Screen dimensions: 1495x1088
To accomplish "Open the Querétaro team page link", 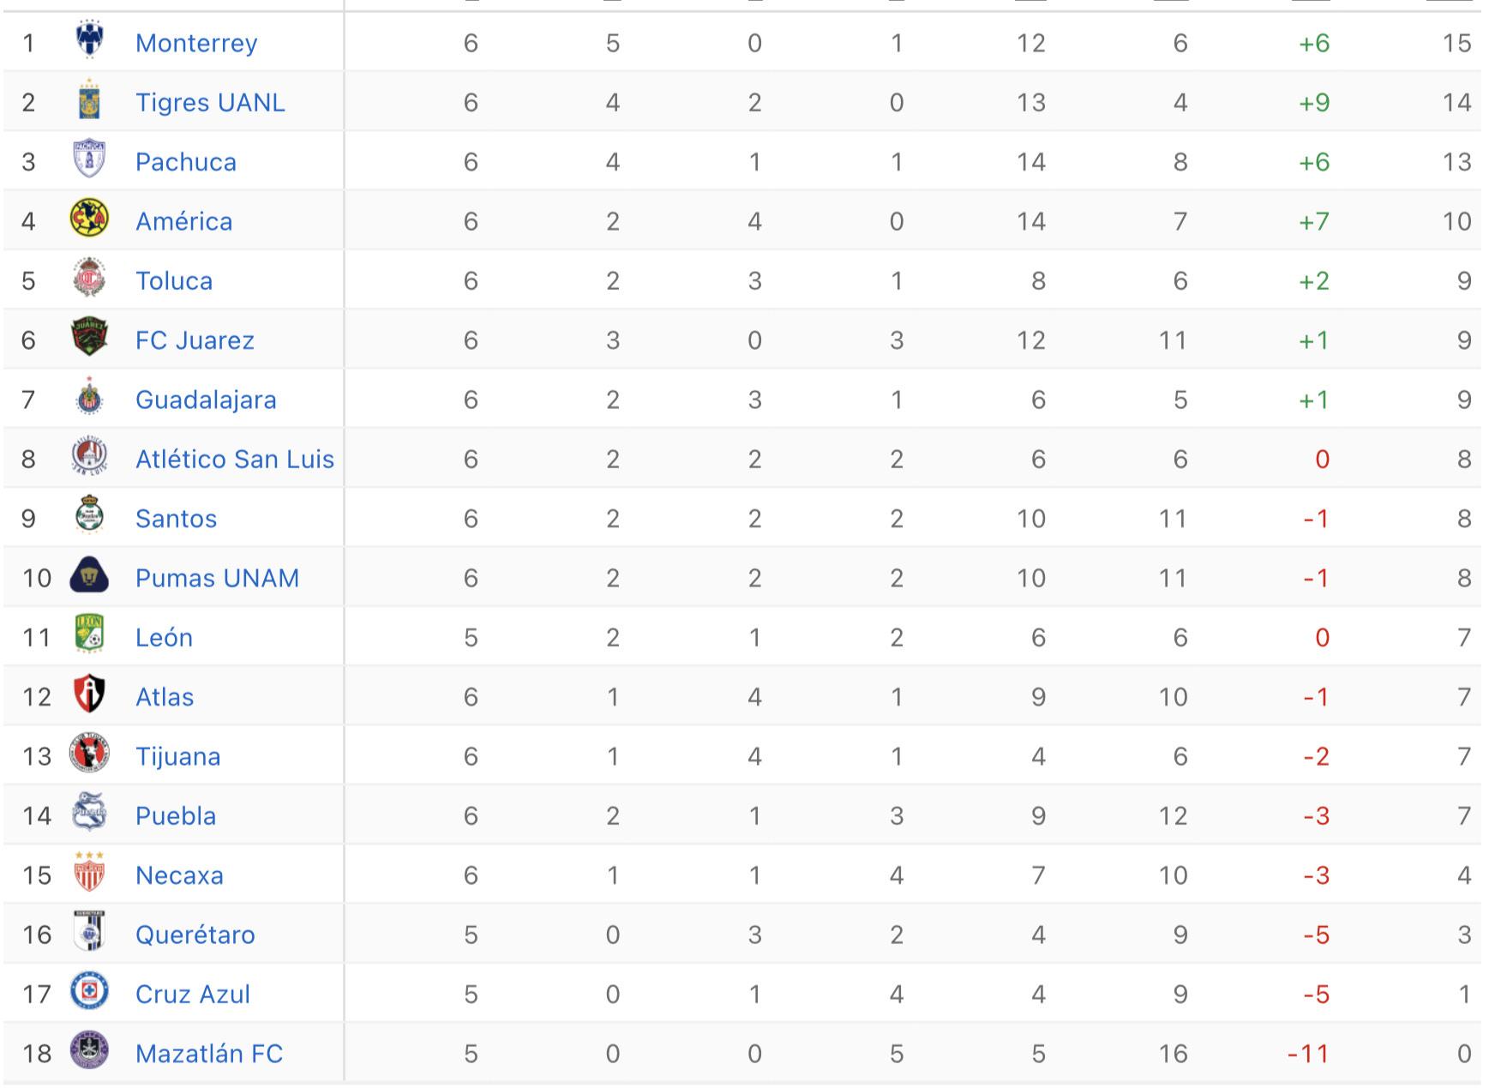I will pyautogui.click(x=195, y=935).
